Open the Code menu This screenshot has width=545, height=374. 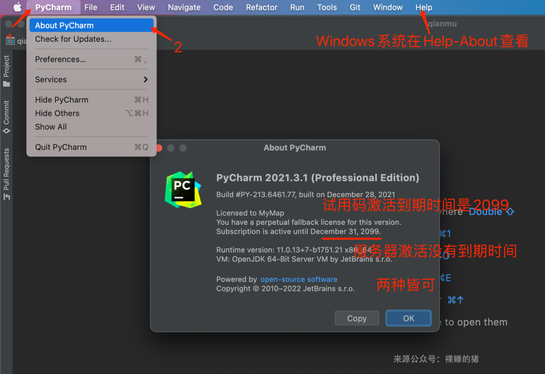click(x=223, y=7)
